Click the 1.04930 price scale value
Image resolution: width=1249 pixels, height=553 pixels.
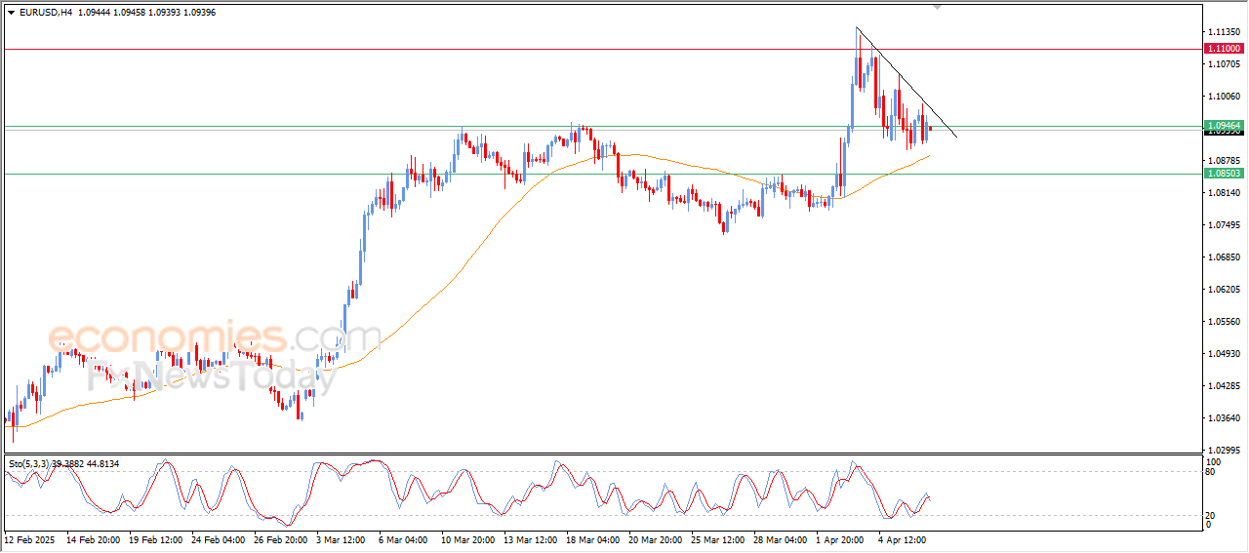[x=1224, y=353]
